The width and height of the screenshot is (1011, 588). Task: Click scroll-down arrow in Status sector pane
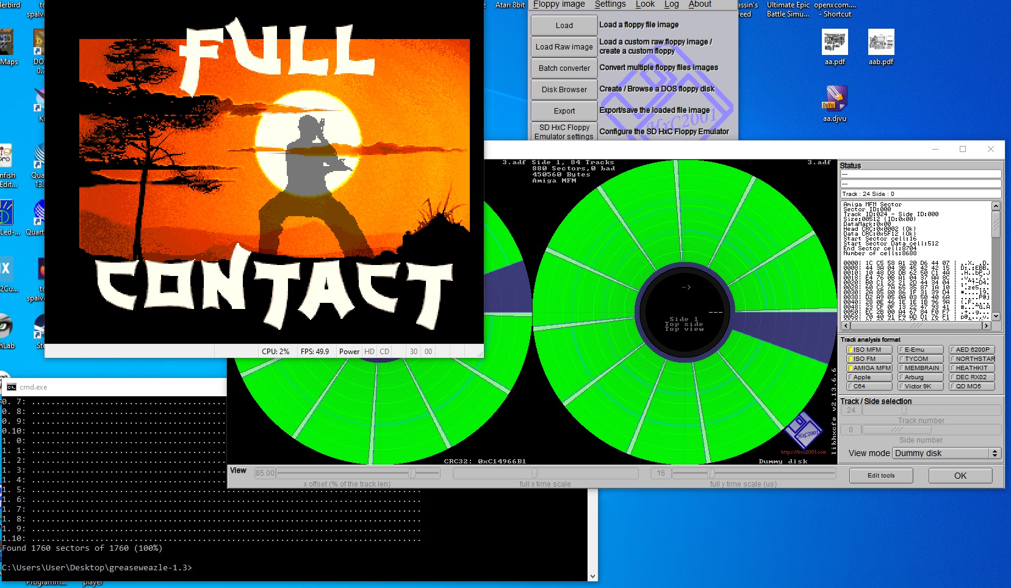tap(996, 316)
